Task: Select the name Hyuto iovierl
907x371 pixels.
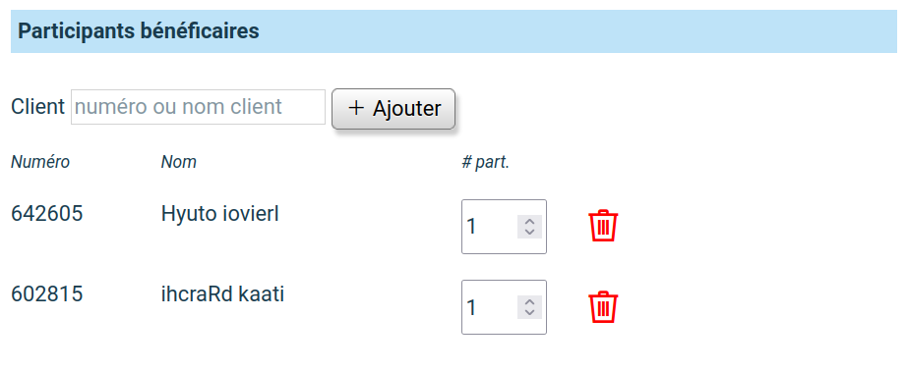Action: 219,214
